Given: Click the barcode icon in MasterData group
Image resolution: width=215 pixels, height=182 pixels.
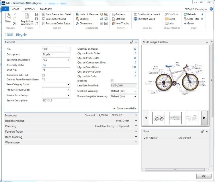Looking at the screenshot, I should pyautogui.click(x=106, y=24).
